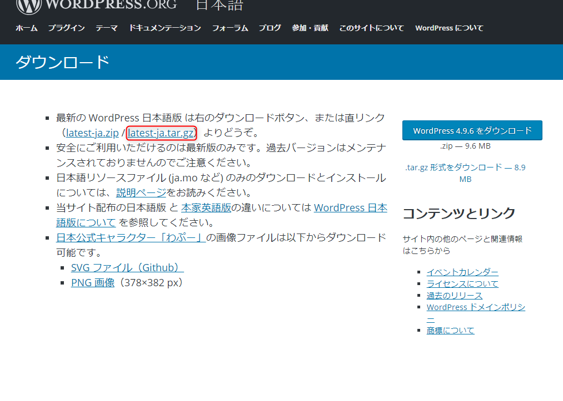This screenshot has height=401, width=563.
Task: Open the 過去のリリース sidebar link
Action: (x=454, y=295)
